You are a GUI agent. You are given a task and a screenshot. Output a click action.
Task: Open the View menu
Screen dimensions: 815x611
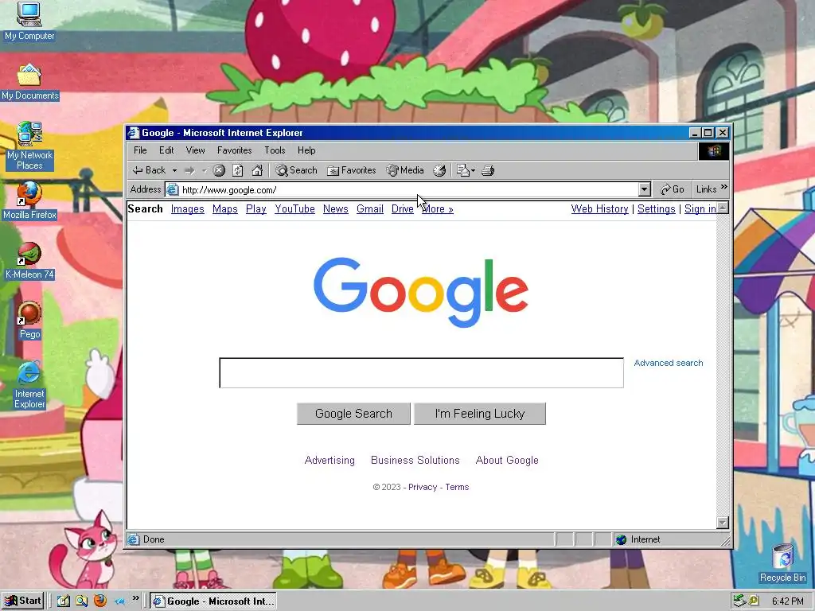[x=196, y=150]
